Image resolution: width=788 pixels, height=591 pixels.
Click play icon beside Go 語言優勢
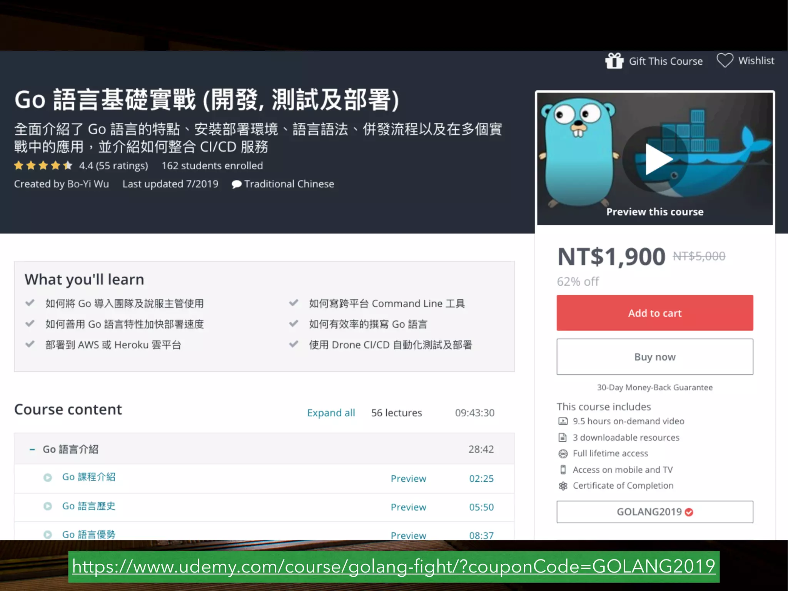[x=48, y=534]
